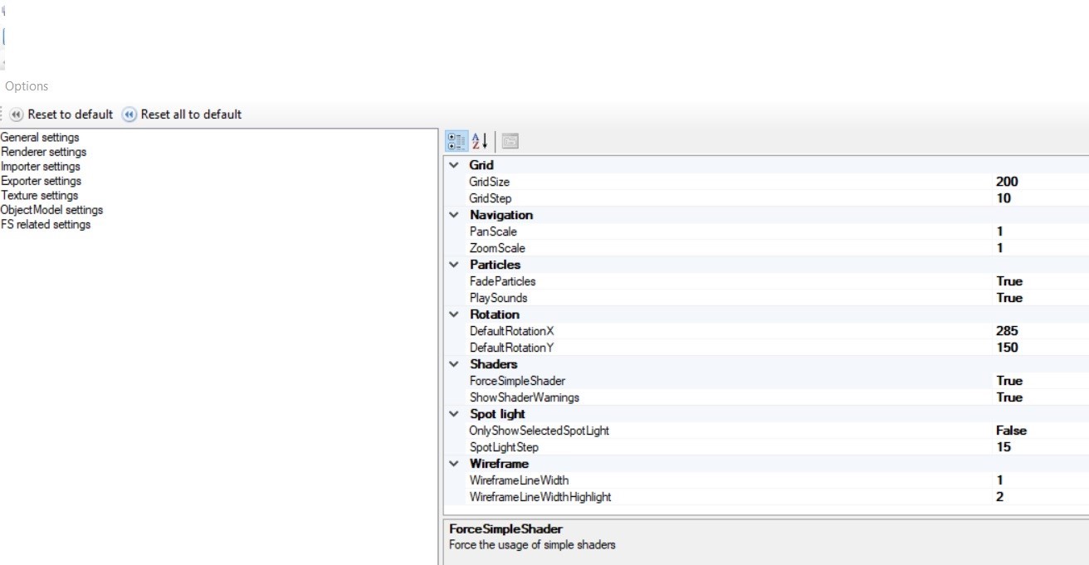Collapse the Grid category
The image size is (1089, 565).
point(453,165)
